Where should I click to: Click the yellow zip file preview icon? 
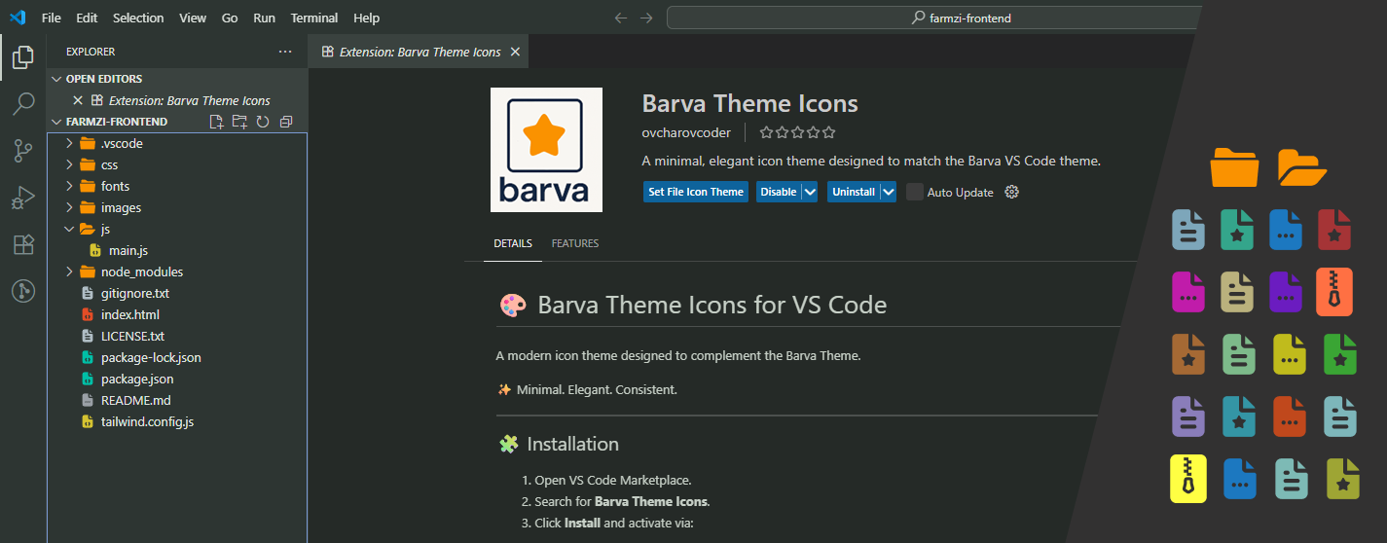pos(1188,479)
